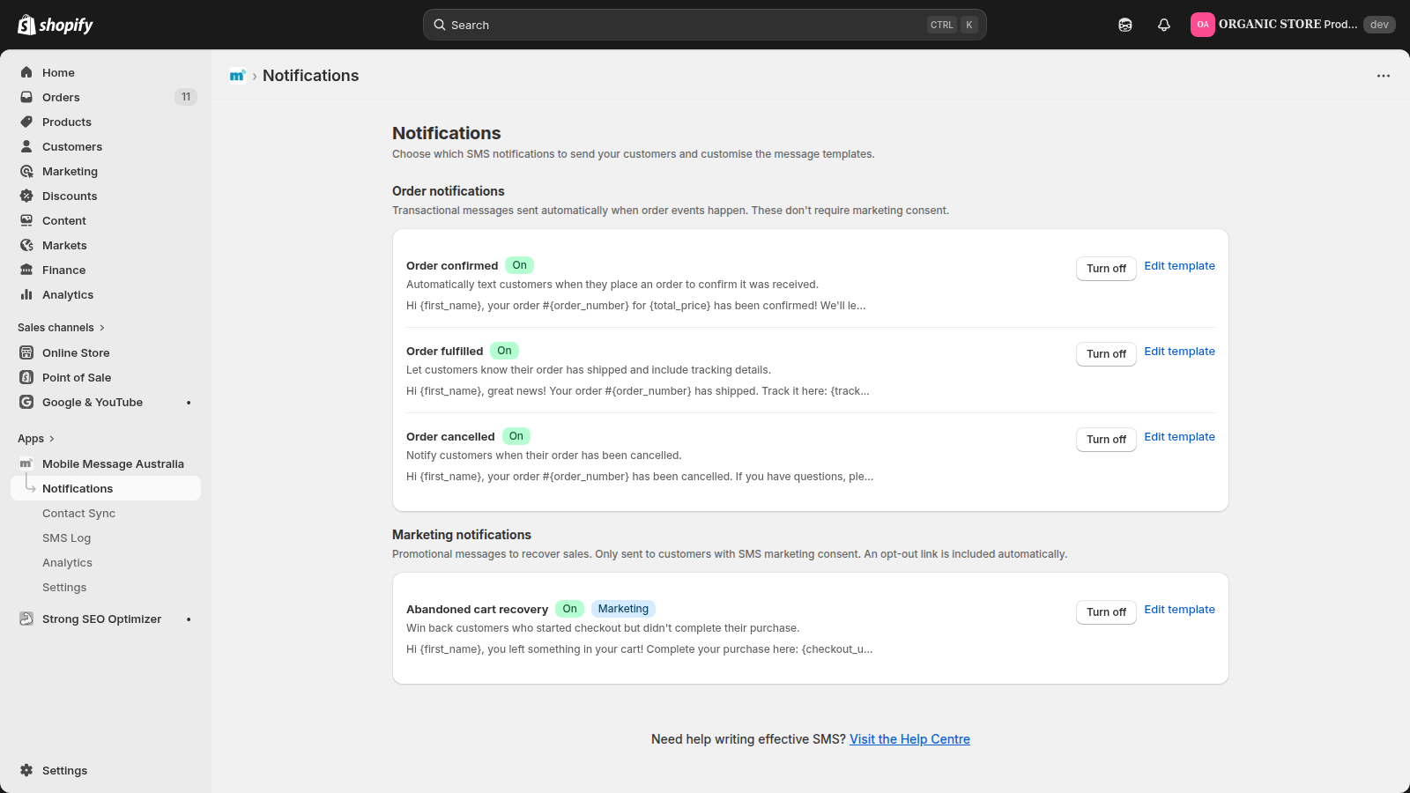Open the page overflow menu

[1382, 76]
